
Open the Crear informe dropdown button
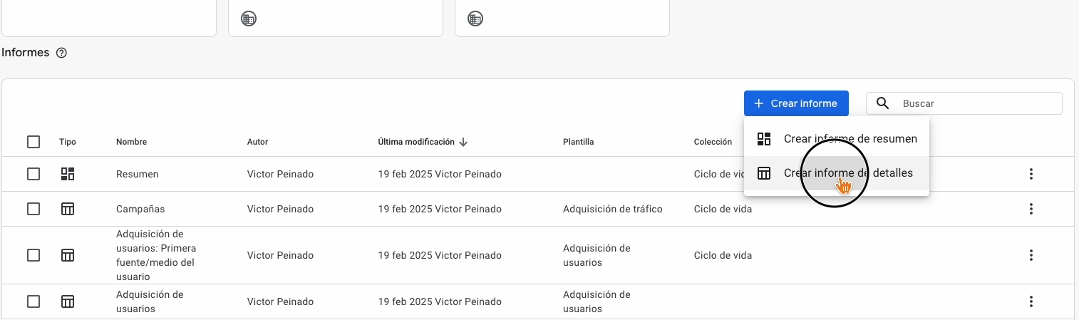(795, 103)
